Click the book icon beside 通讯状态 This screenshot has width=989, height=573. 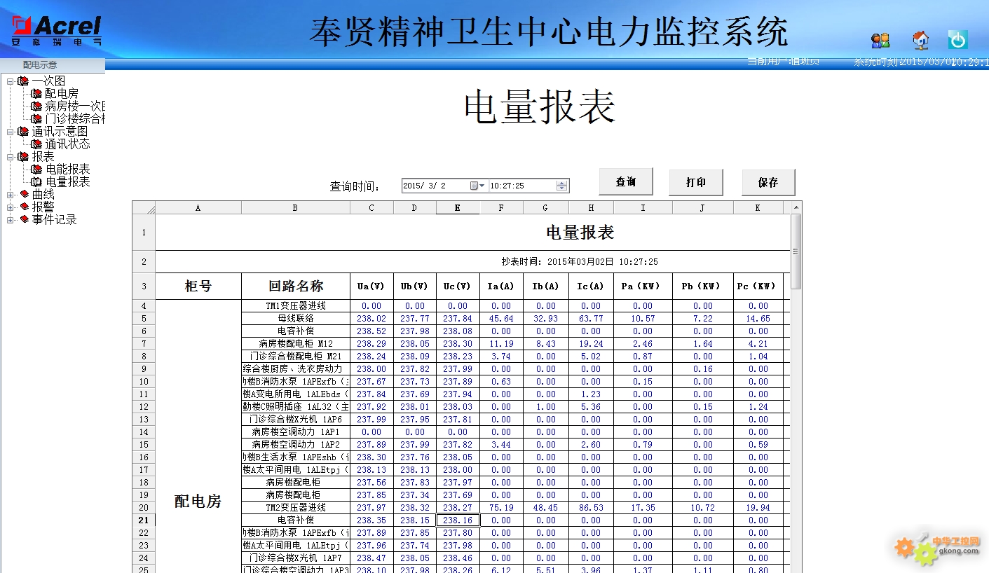click(36, 144)
